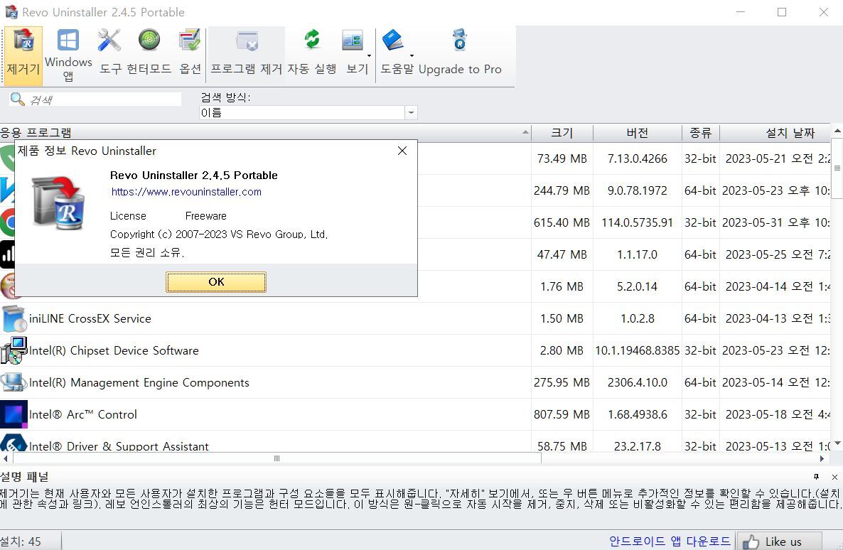Click version 5.2.0.14 cell
843x550 pixels.
[x=637, y=286]
